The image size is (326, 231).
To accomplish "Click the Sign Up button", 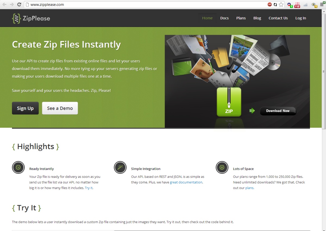I will 25,108.
